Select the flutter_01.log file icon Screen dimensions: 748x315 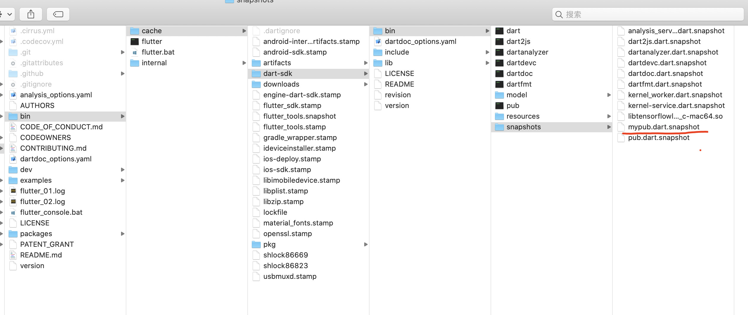[x=13, y=191]
